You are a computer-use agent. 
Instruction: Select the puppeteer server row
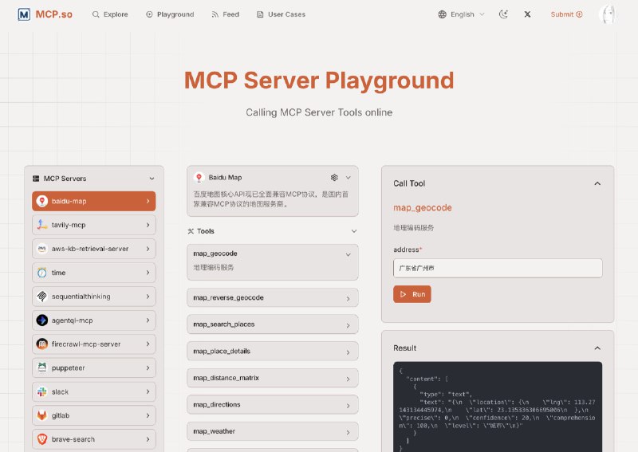point(94,367)
